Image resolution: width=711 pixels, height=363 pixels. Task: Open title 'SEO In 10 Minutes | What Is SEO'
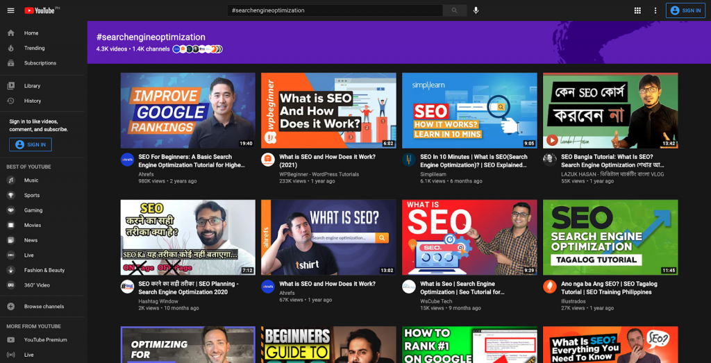(474, 161)
